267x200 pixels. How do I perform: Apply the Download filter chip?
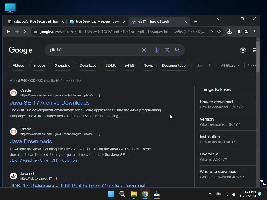point(88,65)
